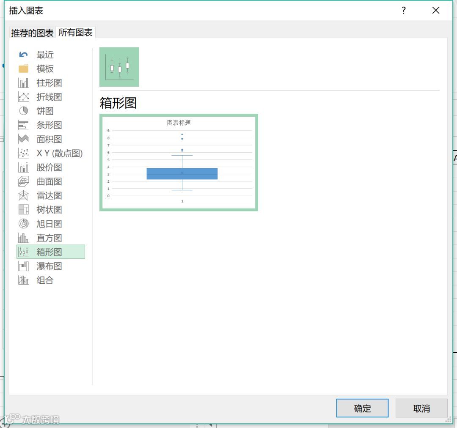Image resolution: width=457 pixels, height=428 pixels.
Task: Click the 组合 text label
Action: [45, 280]
